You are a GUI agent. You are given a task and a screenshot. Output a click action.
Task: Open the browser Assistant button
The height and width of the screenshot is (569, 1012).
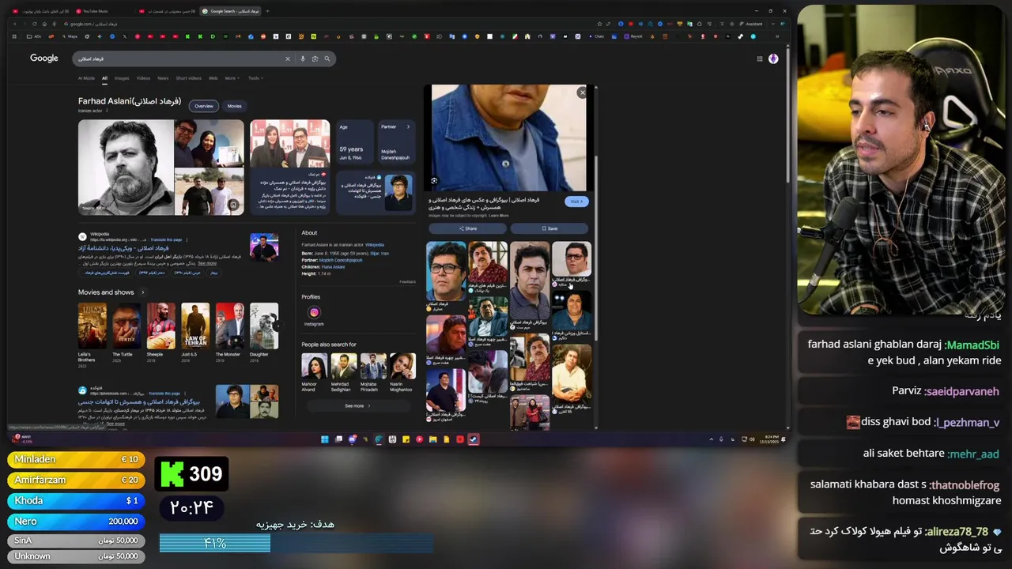[751, 24]
